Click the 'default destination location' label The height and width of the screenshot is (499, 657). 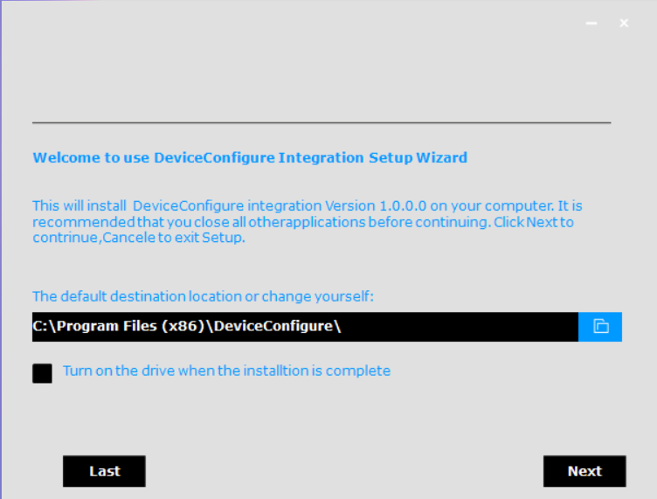pyautogui.click(x=203, y=296)
